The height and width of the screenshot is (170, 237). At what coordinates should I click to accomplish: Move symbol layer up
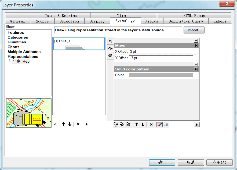point(137,124)
